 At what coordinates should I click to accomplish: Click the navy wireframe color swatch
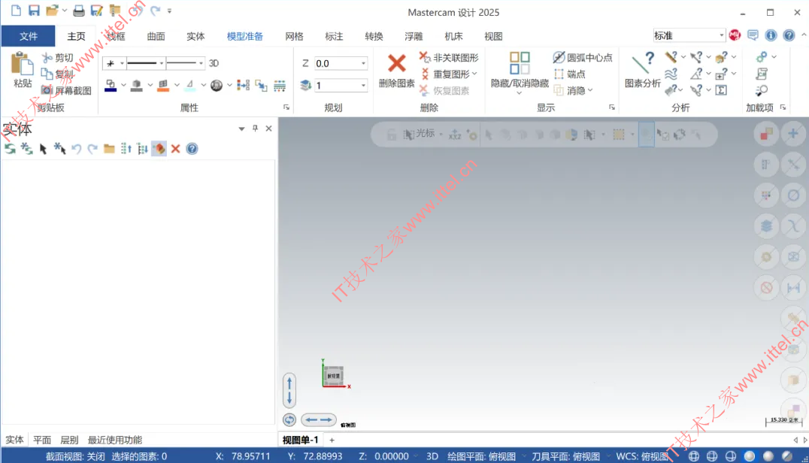[x=111, y=85]
